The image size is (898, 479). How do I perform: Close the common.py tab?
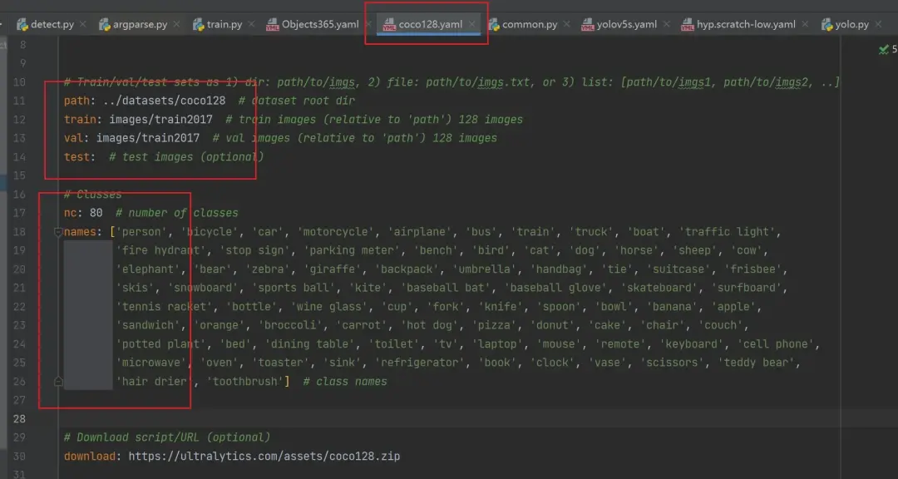pyautogui.click(x=566, y=24)
